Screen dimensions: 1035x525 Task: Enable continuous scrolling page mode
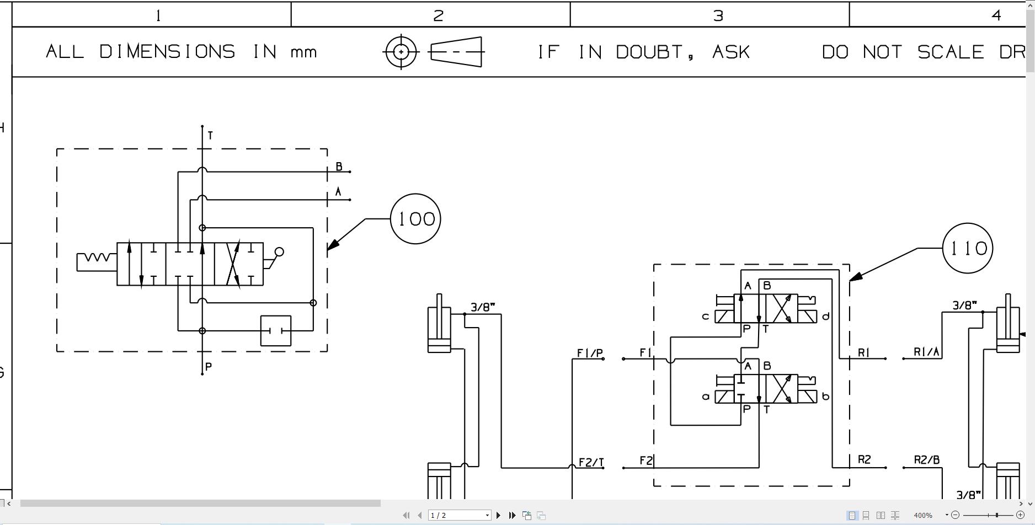866,515
